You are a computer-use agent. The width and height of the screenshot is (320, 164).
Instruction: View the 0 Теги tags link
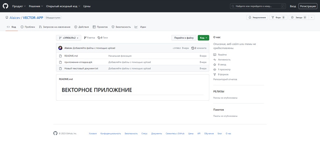tap(103, 38)
